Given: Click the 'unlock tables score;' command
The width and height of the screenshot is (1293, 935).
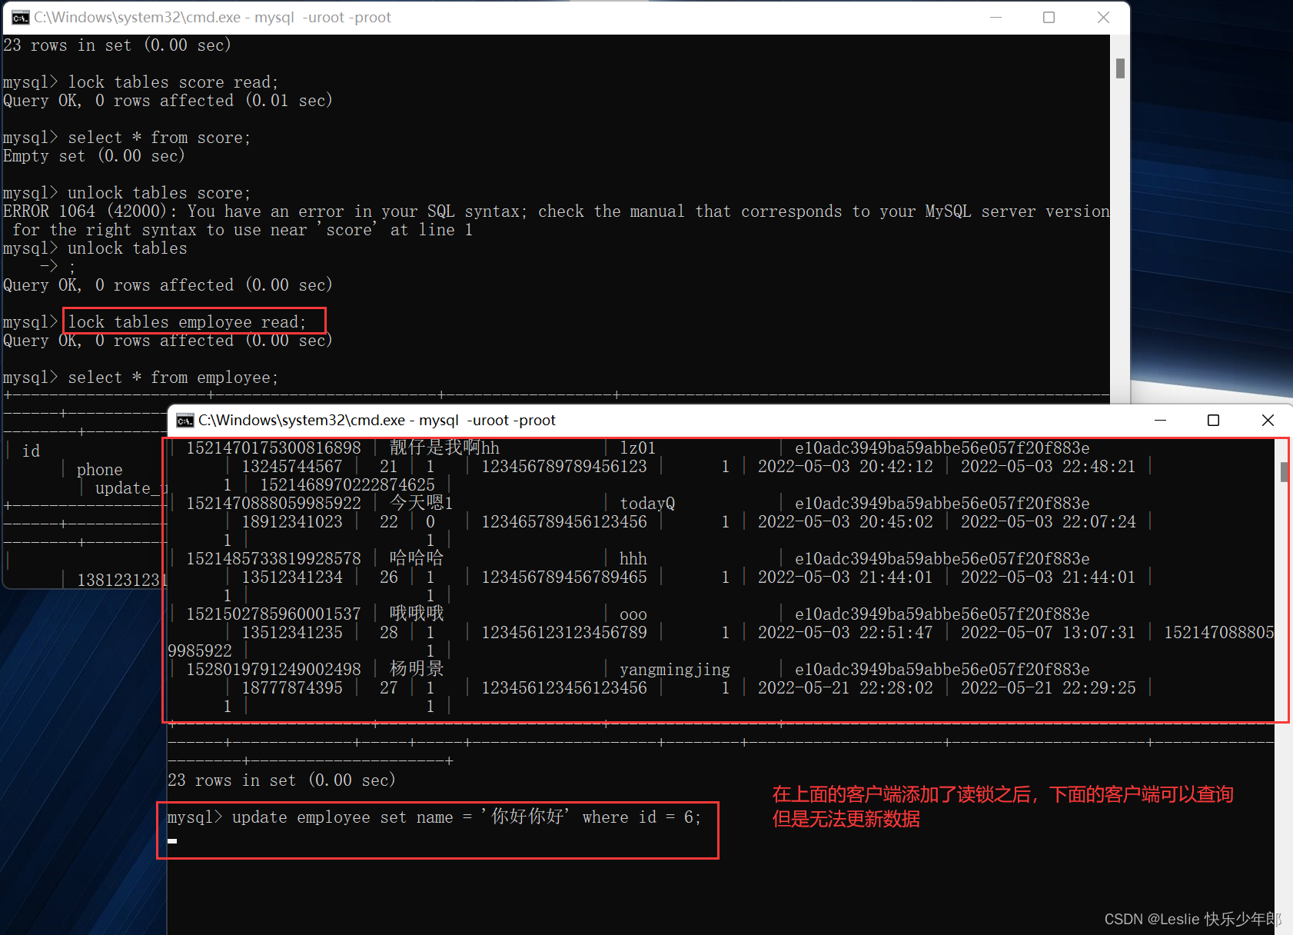Looking at the screenshot, I should click(x=159, y=193).
